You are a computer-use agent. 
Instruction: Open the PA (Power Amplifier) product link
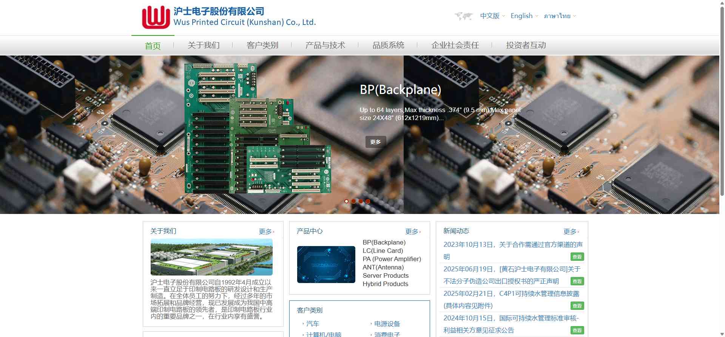click(x=392, y=259)
